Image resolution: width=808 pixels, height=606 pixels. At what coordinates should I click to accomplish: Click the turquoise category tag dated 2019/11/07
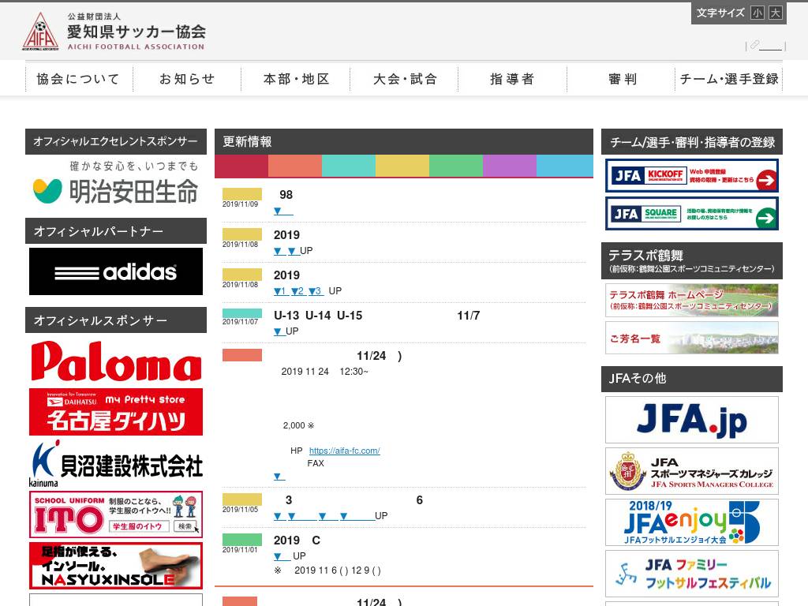241,313
